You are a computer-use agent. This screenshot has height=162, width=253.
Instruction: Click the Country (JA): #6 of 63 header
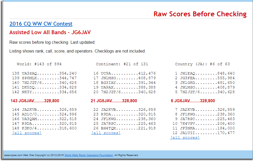[202, 64]
